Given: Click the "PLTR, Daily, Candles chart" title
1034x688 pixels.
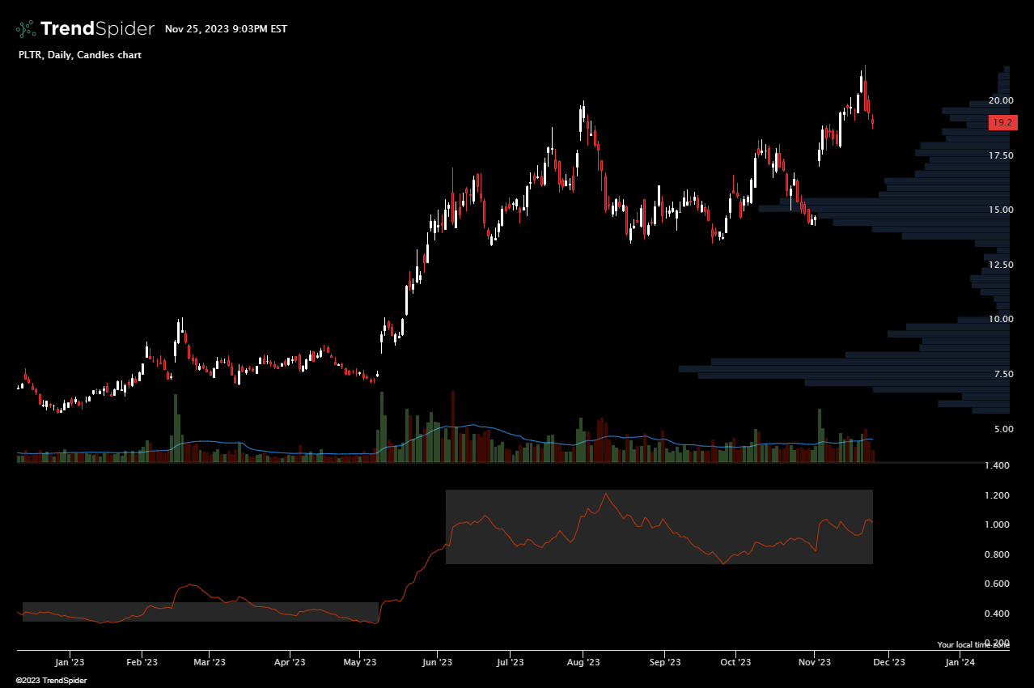Looking at the screenshot, I should [x=79, y=55].
